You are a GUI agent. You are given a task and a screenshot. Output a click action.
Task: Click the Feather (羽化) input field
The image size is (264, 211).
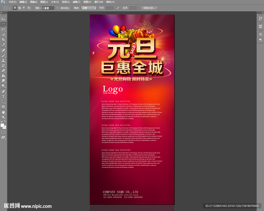(48, 8)
